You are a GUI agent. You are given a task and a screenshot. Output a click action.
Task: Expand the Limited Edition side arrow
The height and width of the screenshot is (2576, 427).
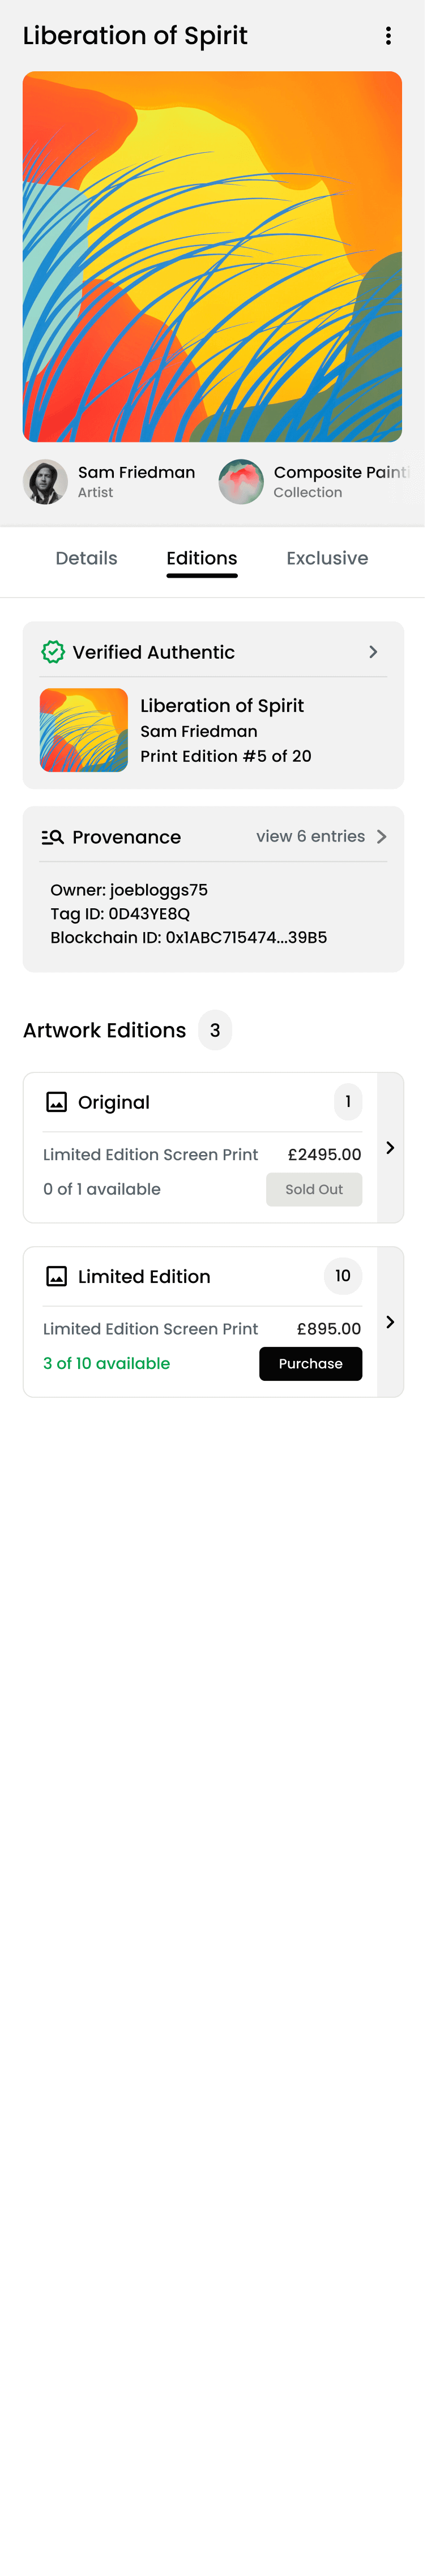[x=390, y=1322]
